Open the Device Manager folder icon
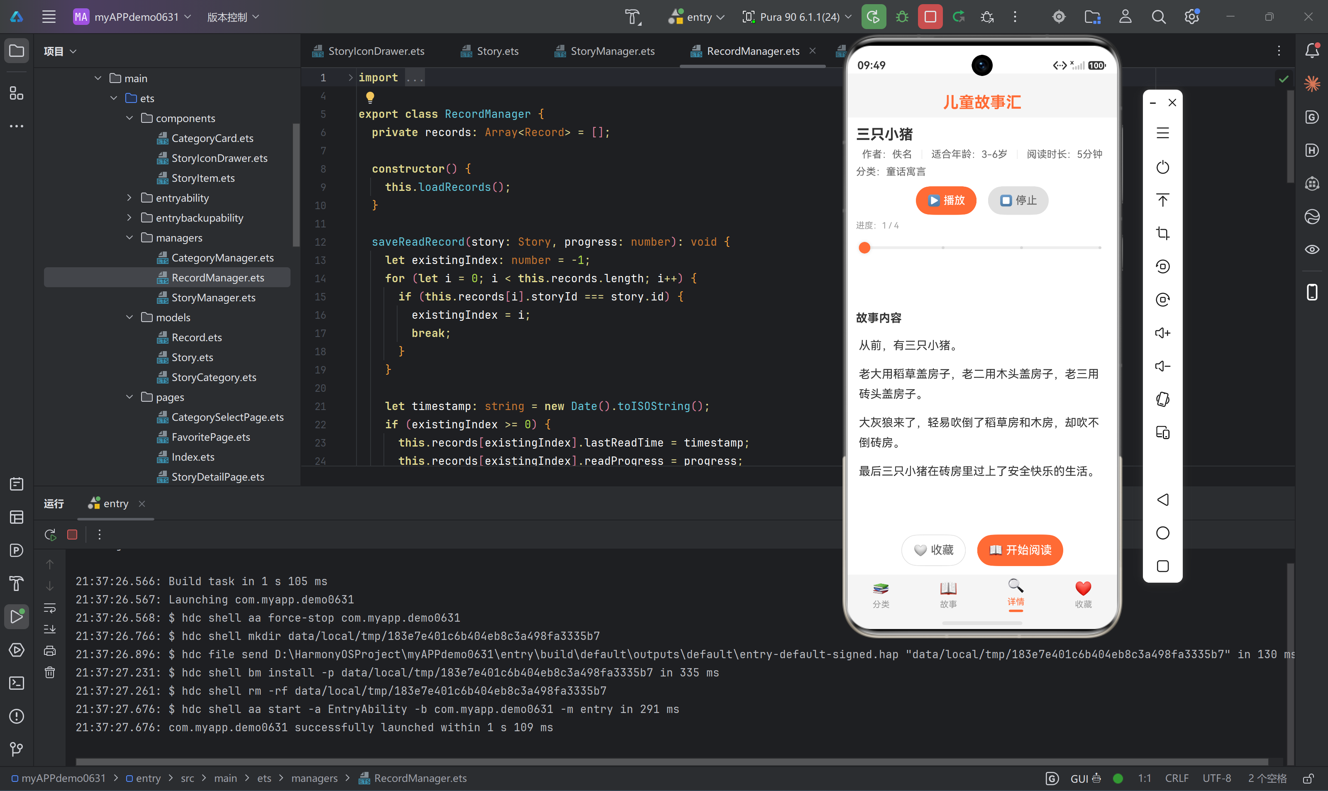 [x=1092, y=17]
